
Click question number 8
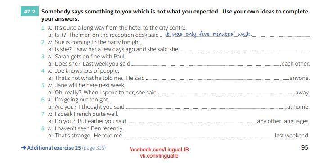pyautogui.click(x=43, y=128)
